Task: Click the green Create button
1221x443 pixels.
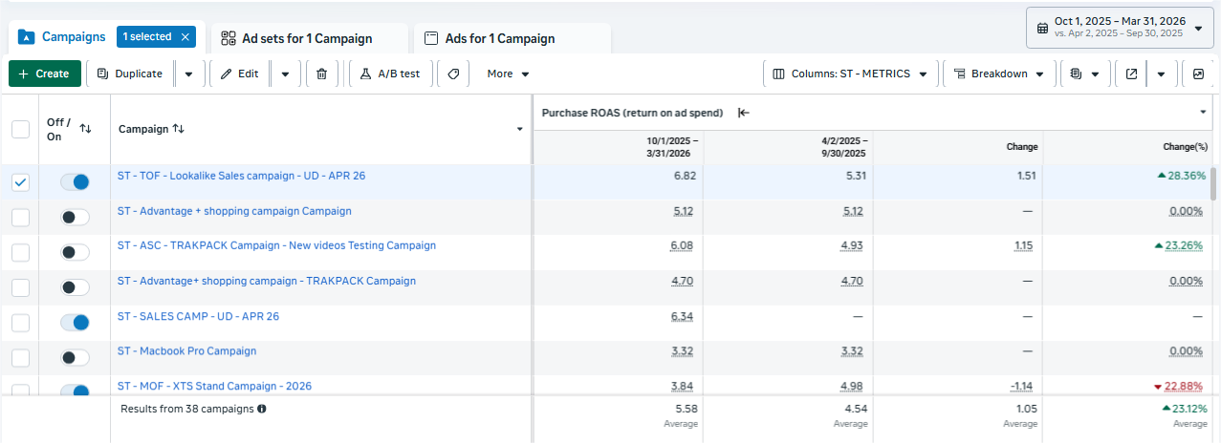Action: 45,74
